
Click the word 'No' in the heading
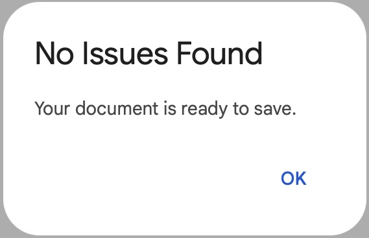54,53
